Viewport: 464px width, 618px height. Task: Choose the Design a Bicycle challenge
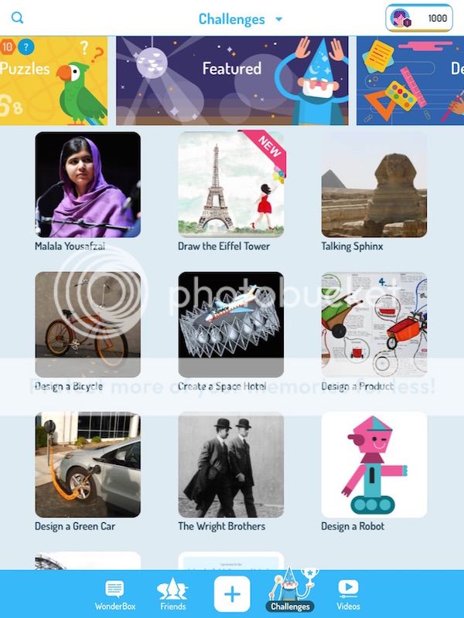click(x=87, y=324)
